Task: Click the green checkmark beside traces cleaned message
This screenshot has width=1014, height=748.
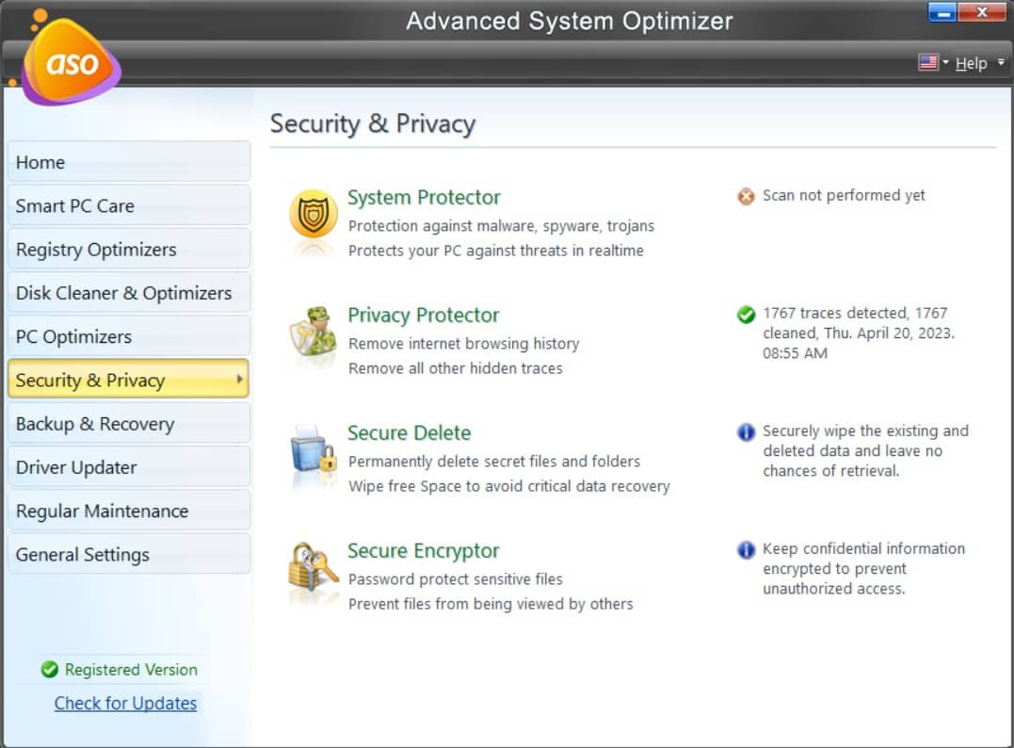Action: point(745,314)
